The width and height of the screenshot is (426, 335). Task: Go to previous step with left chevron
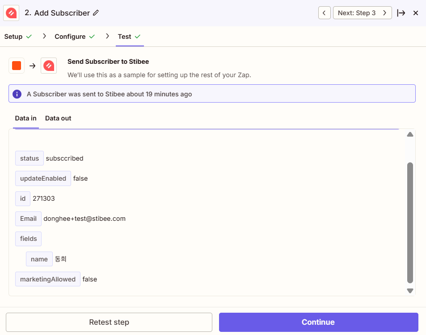click(x=324, y=13)
